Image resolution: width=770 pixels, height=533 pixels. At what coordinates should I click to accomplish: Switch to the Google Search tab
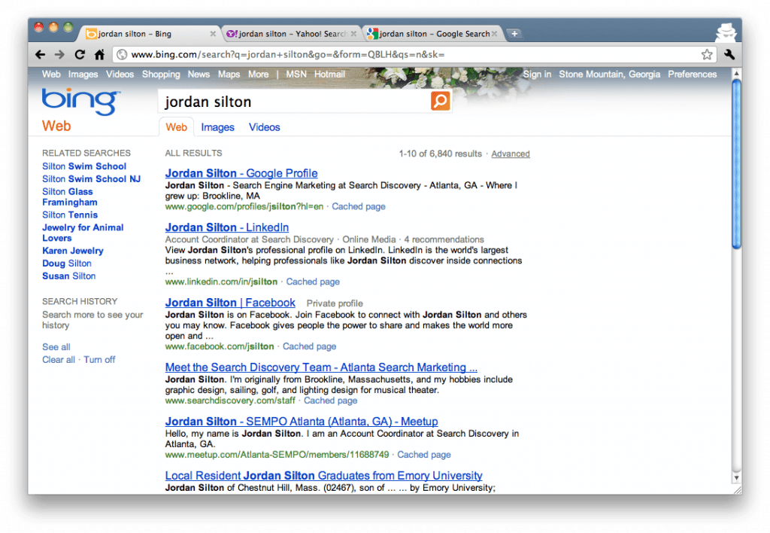click(x=432, y=33)
